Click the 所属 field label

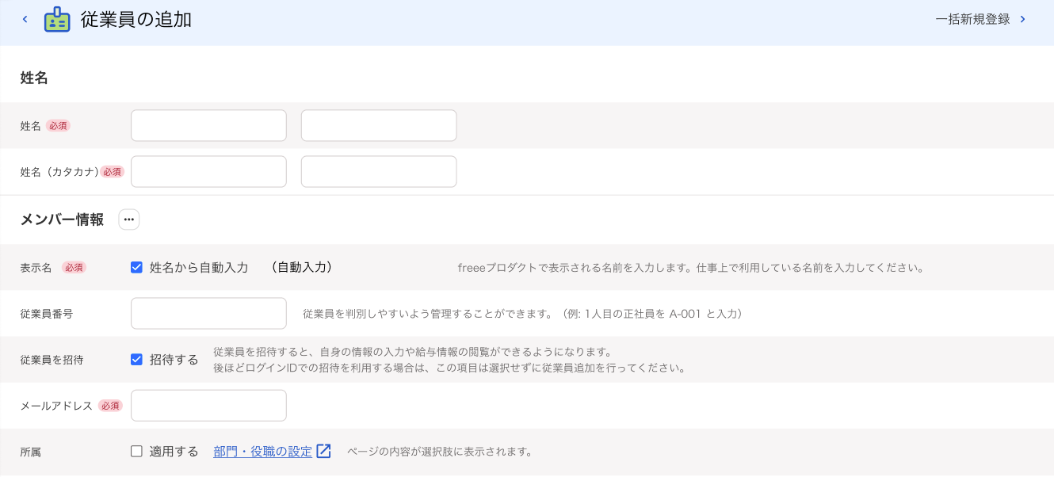coord(30,452)
